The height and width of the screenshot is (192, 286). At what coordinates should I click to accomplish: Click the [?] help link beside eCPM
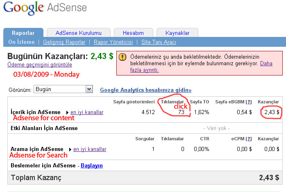pos(249,139)
